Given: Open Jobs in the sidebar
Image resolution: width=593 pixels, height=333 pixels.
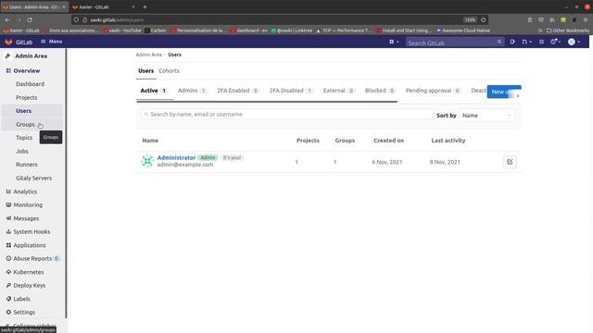Looking at the screenshot, I should pyautogui.click(x=22, y=151).
